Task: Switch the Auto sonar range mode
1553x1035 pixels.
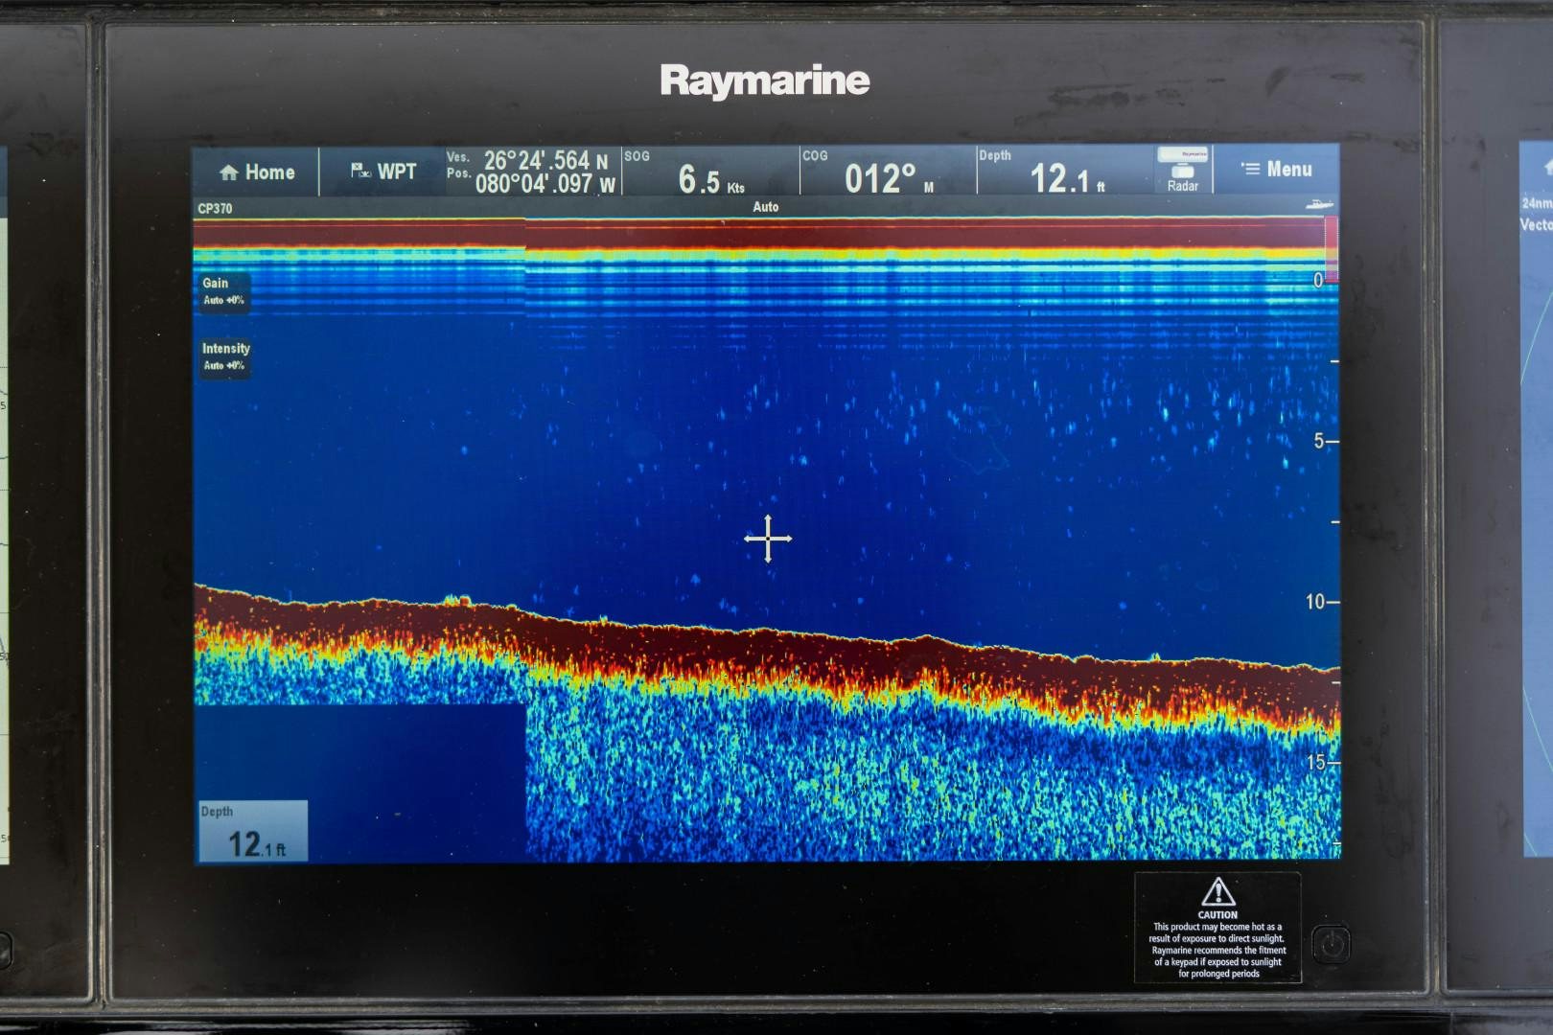Action: tap(766, 207)
